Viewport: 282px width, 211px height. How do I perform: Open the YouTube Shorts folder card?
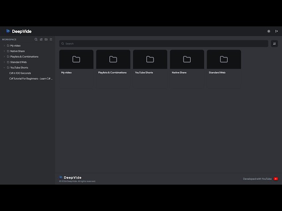(150, 69)
